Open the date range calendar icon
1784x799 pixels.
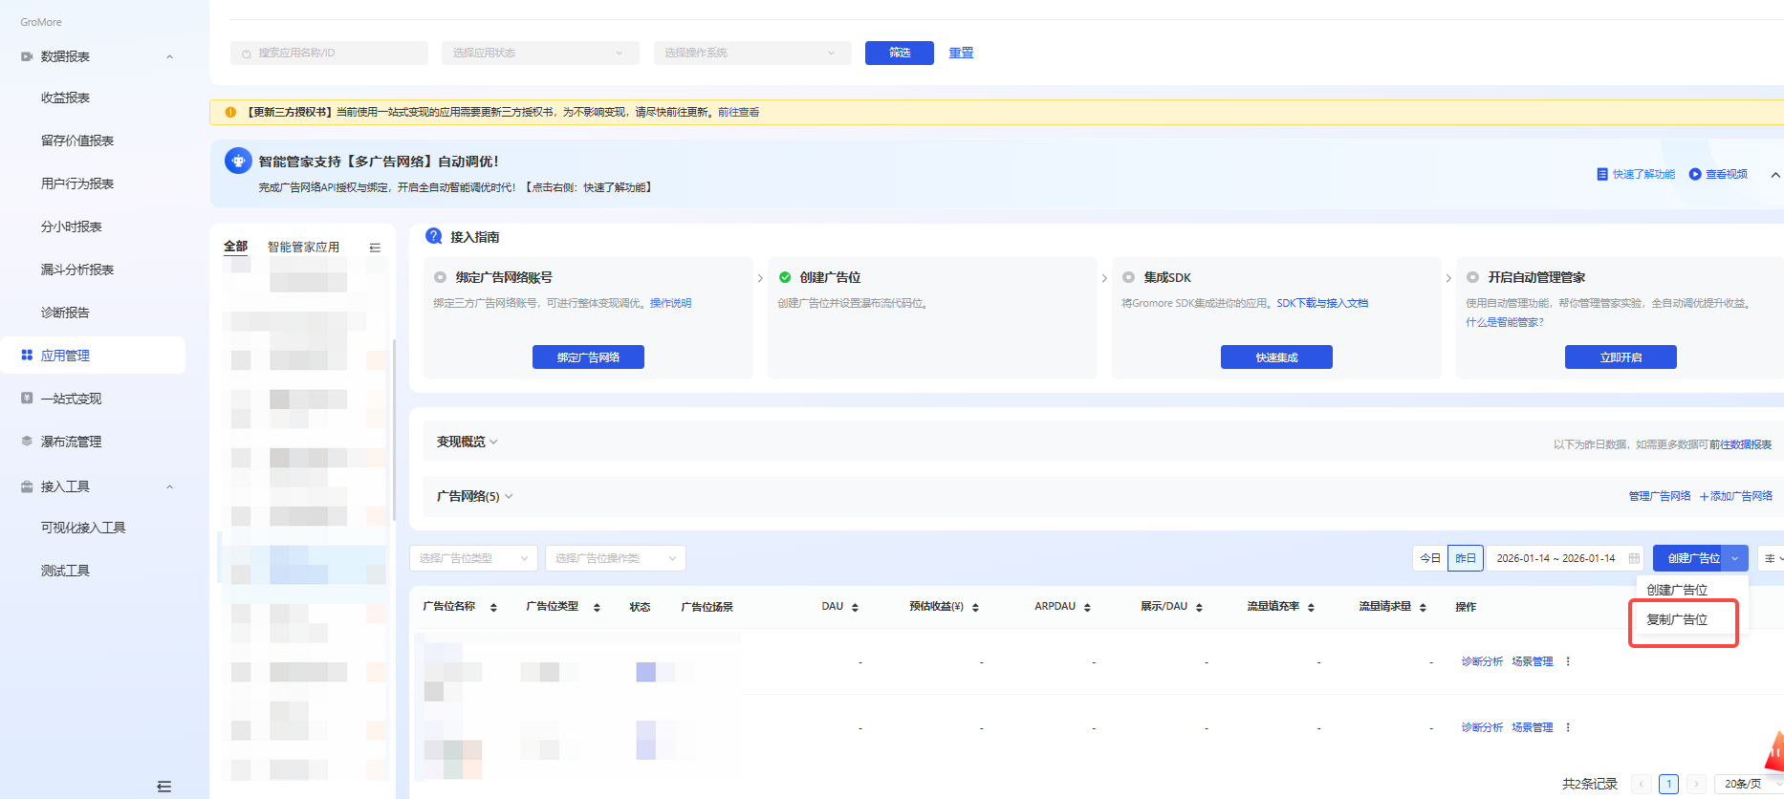click(x=1634, y=558)
